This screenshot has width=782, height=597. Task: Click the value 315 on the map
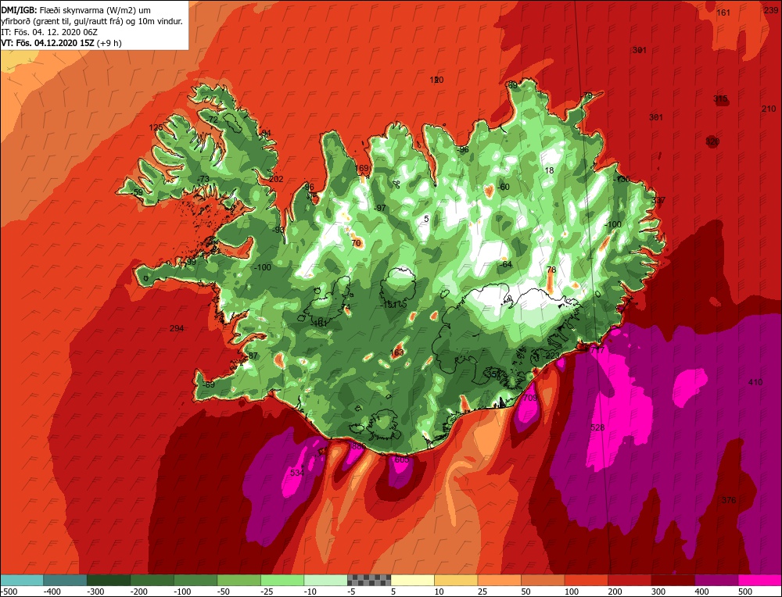(x=720, y=98)
